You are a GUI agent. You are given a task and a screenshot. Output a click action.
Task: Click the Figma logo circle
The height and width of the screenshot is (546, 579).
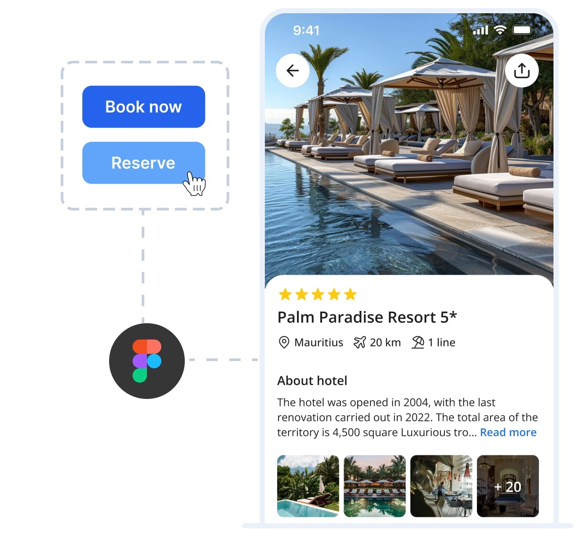click(147, 361)
